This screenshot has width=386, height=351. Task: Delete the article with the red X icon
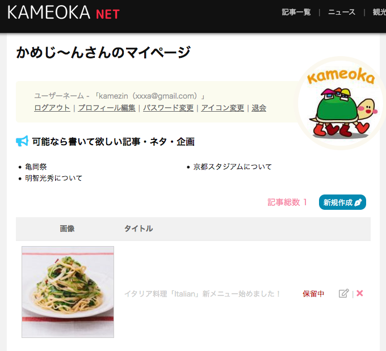[x=360, y=293]
